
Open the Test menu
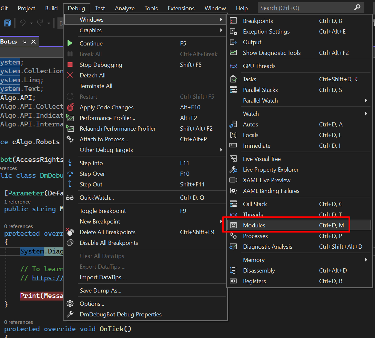pyautogui.click(x=100, y=8)
